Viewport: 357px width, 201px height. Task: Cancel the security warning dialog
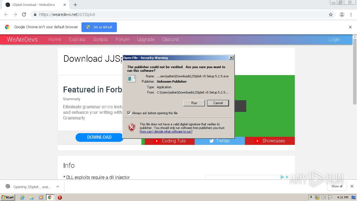(x=218, y=103)
